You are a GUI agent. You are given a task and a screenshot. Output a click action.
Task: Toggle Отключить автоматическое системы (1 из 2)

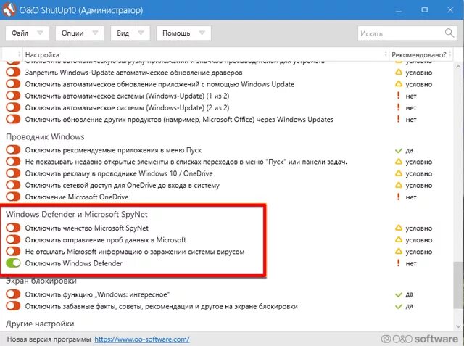13,96
